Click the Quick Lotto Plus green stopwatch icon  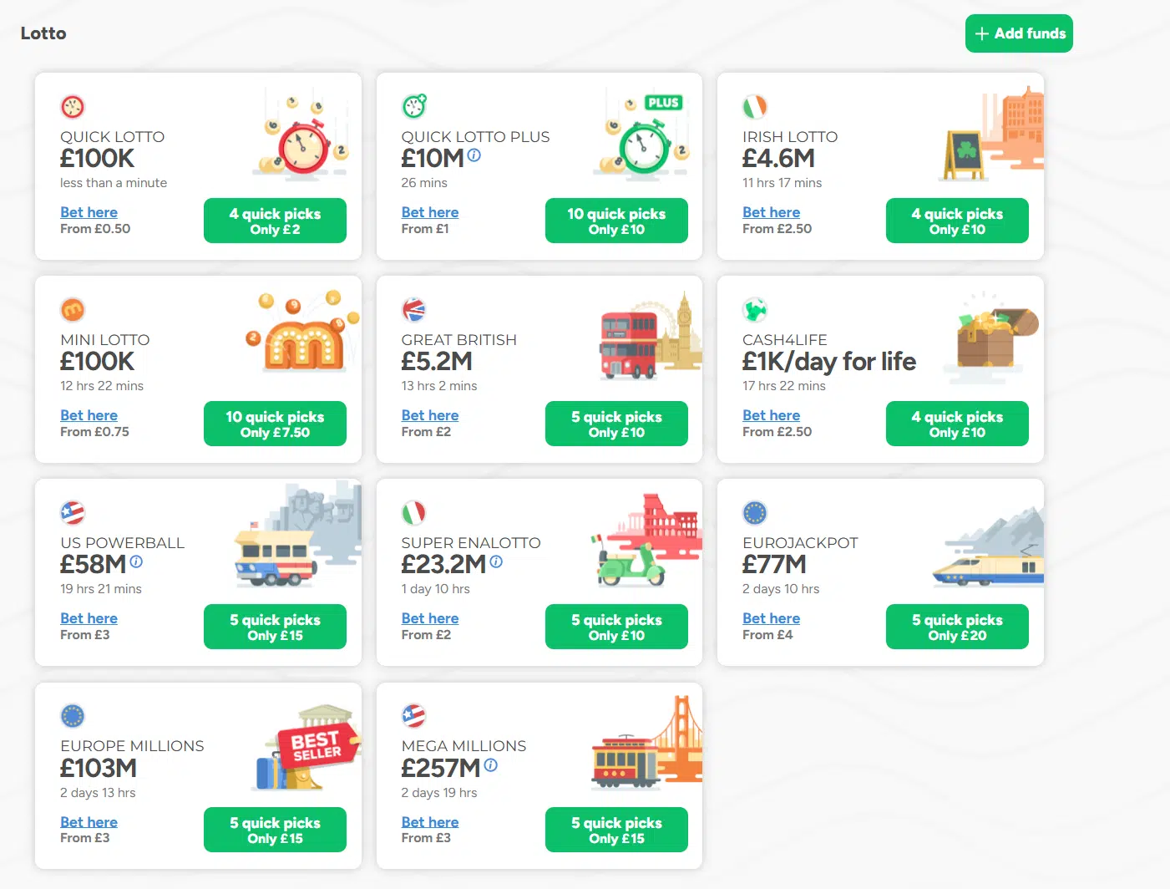(414, 106)
